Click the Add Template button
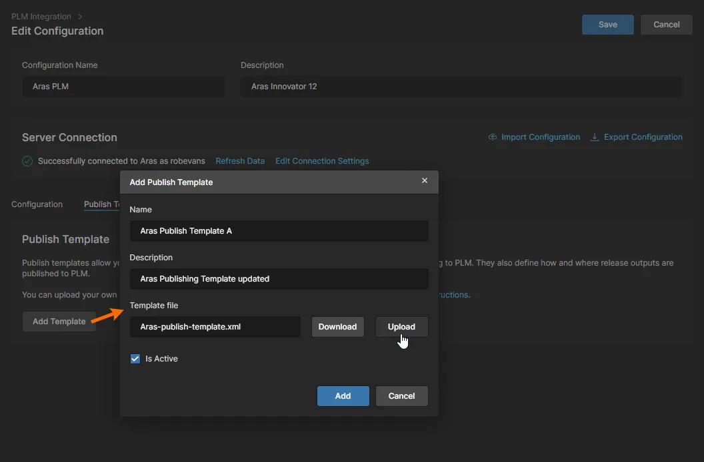The height and width of the screenshot is (462, 704). coord(59,321)
